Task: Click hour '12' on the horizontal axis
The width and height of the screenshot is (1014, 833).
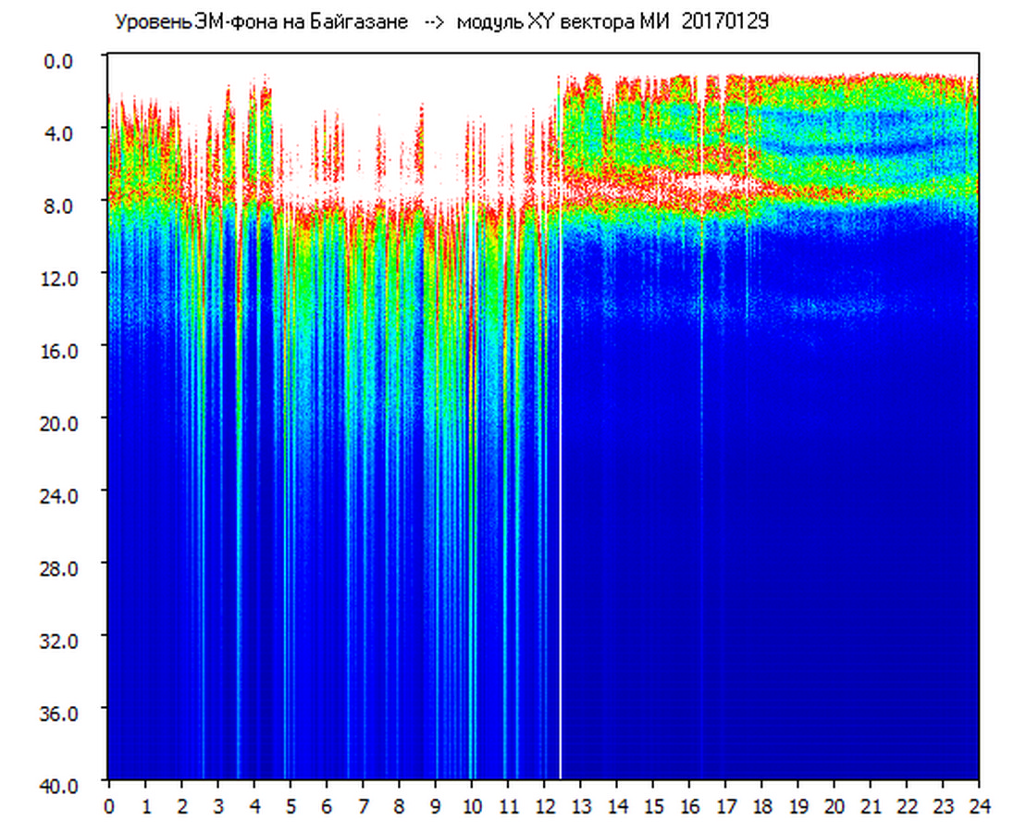Action: (x=544, y=806)
